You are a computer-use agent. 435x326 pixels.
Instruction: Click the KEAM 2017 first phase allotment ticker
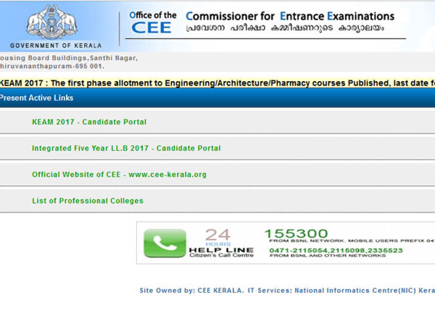click(x=217, y=83)
